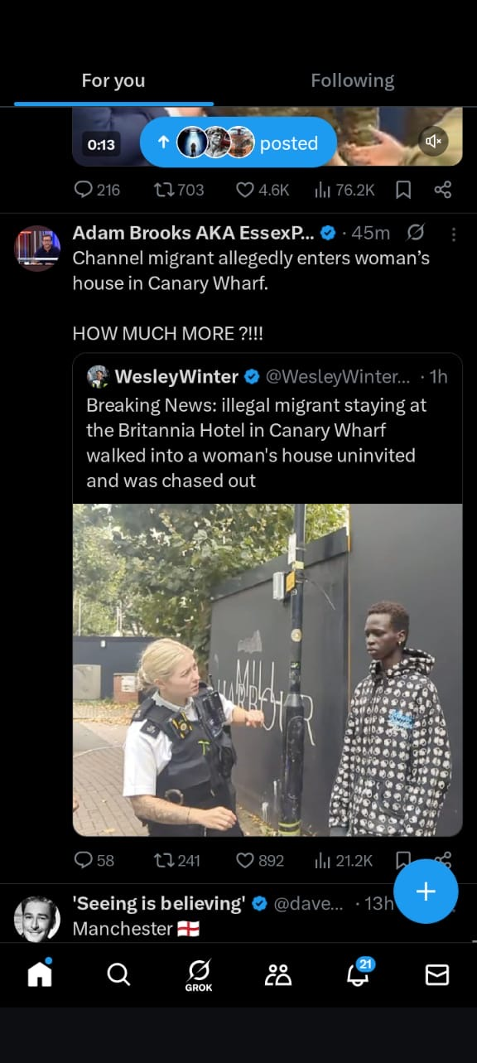Image resolution: width=477 pixels, height=1063 pixels.
Task: Tap the Grok slash icon beside 45m
Action: coord(417,233)
